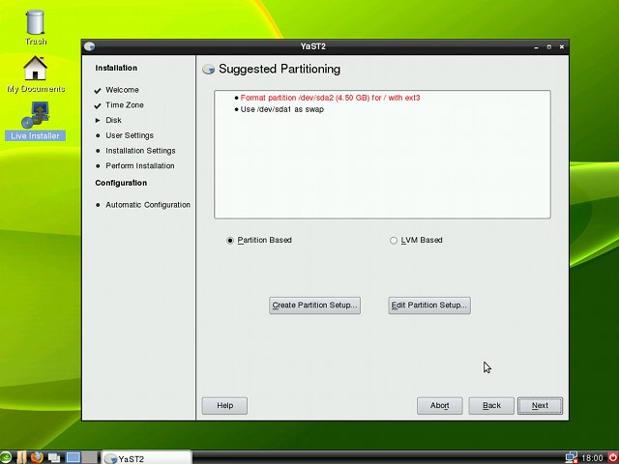This screenshot has width=619, height=464.
Task: Open the Trash desktop icon
Action: [x=35, y=27]
